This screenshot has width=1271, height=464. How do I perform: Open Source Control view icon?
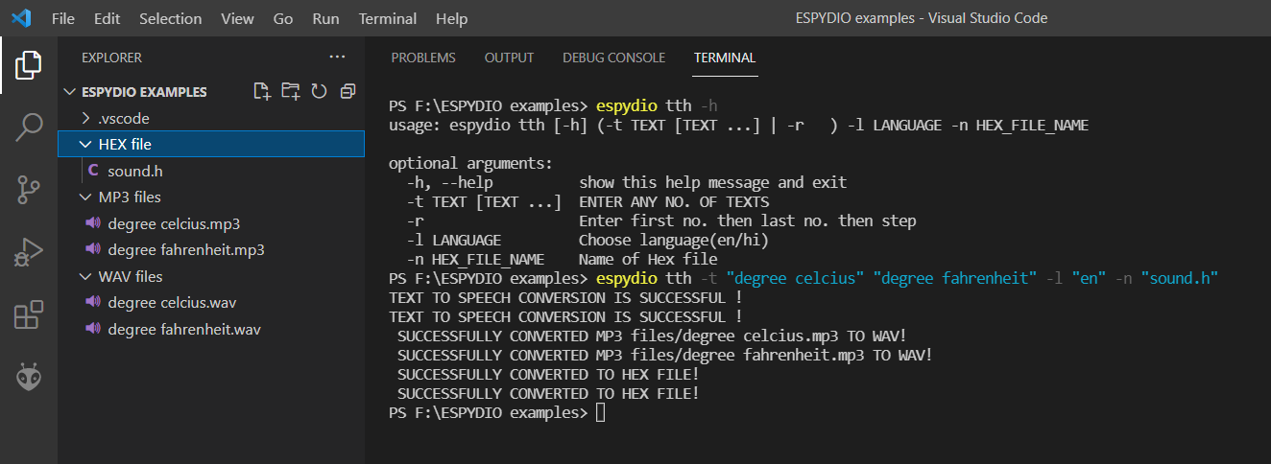29,190
